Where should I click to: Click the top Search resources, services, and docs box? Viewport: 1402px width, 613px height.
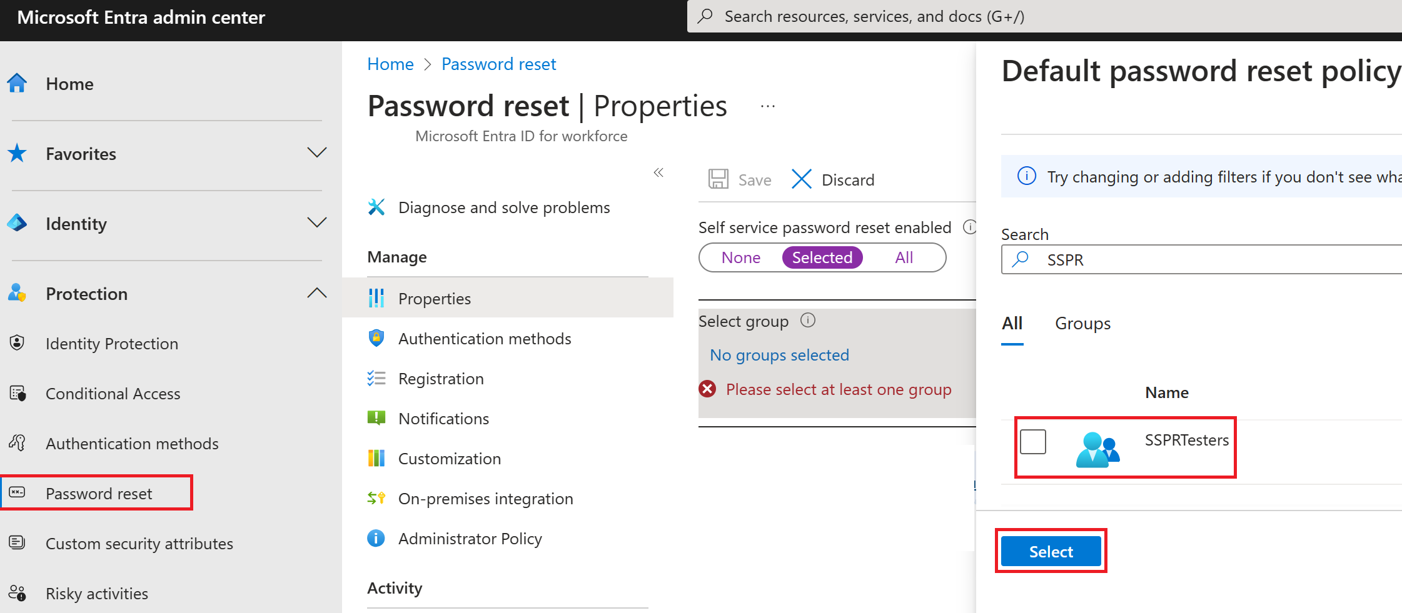click(x=1044, y=16)
